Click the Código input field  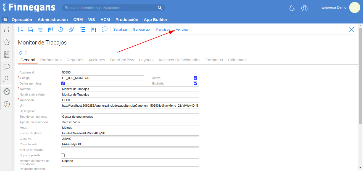(x=102, y=78)
